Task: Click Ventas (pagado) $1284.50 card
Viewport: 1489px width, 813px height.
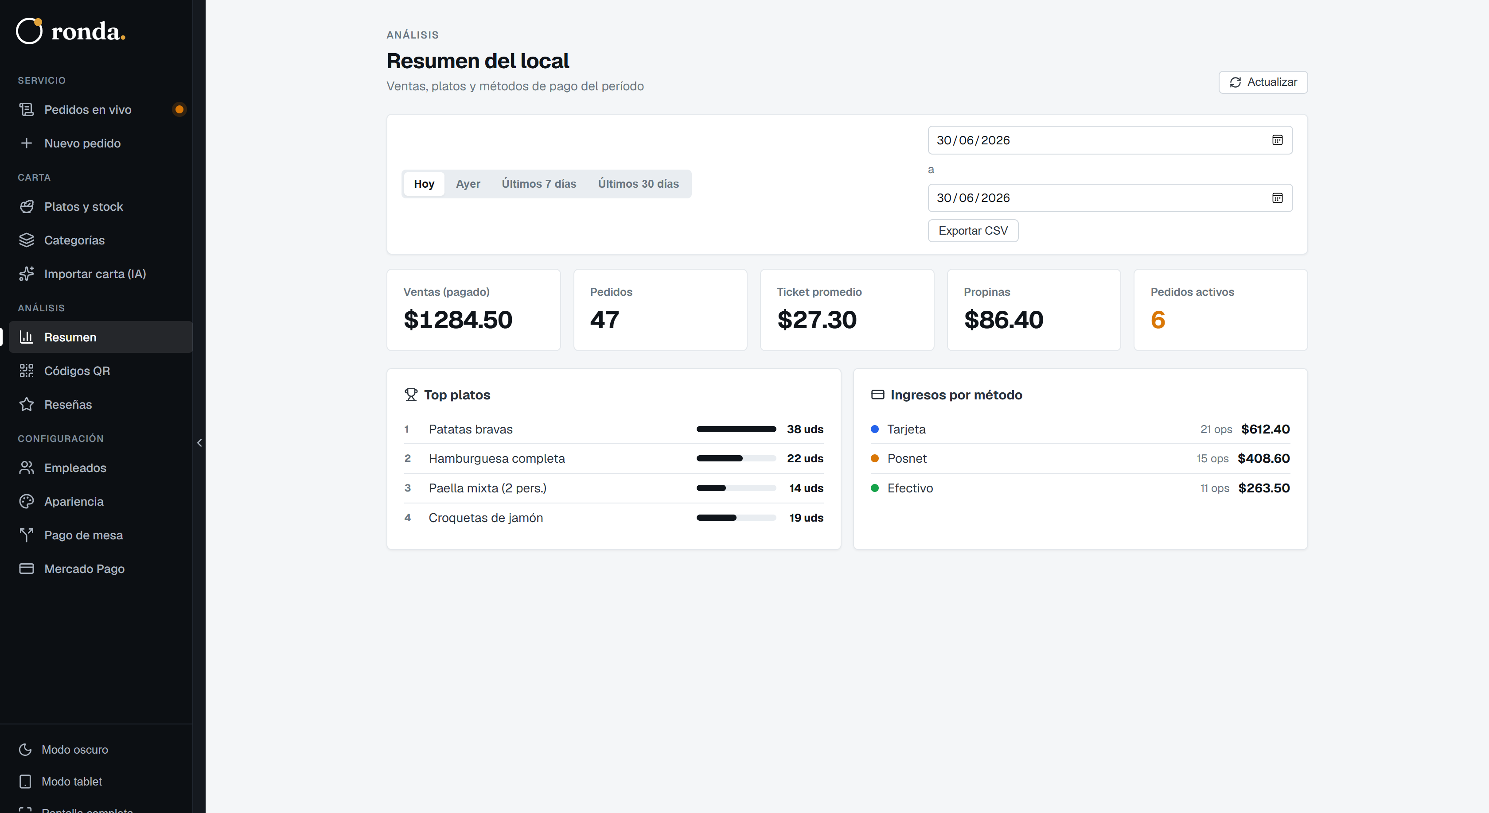Action: 473,310
